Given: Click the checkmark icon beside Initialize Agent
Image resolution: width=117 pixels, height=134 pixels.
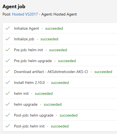Looking at the screenshot, I should (8, 28).
